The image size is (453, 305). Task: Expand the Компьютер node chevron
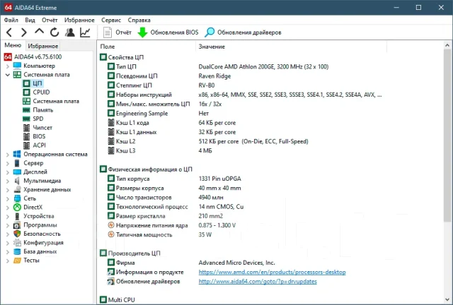coord(8,66)
